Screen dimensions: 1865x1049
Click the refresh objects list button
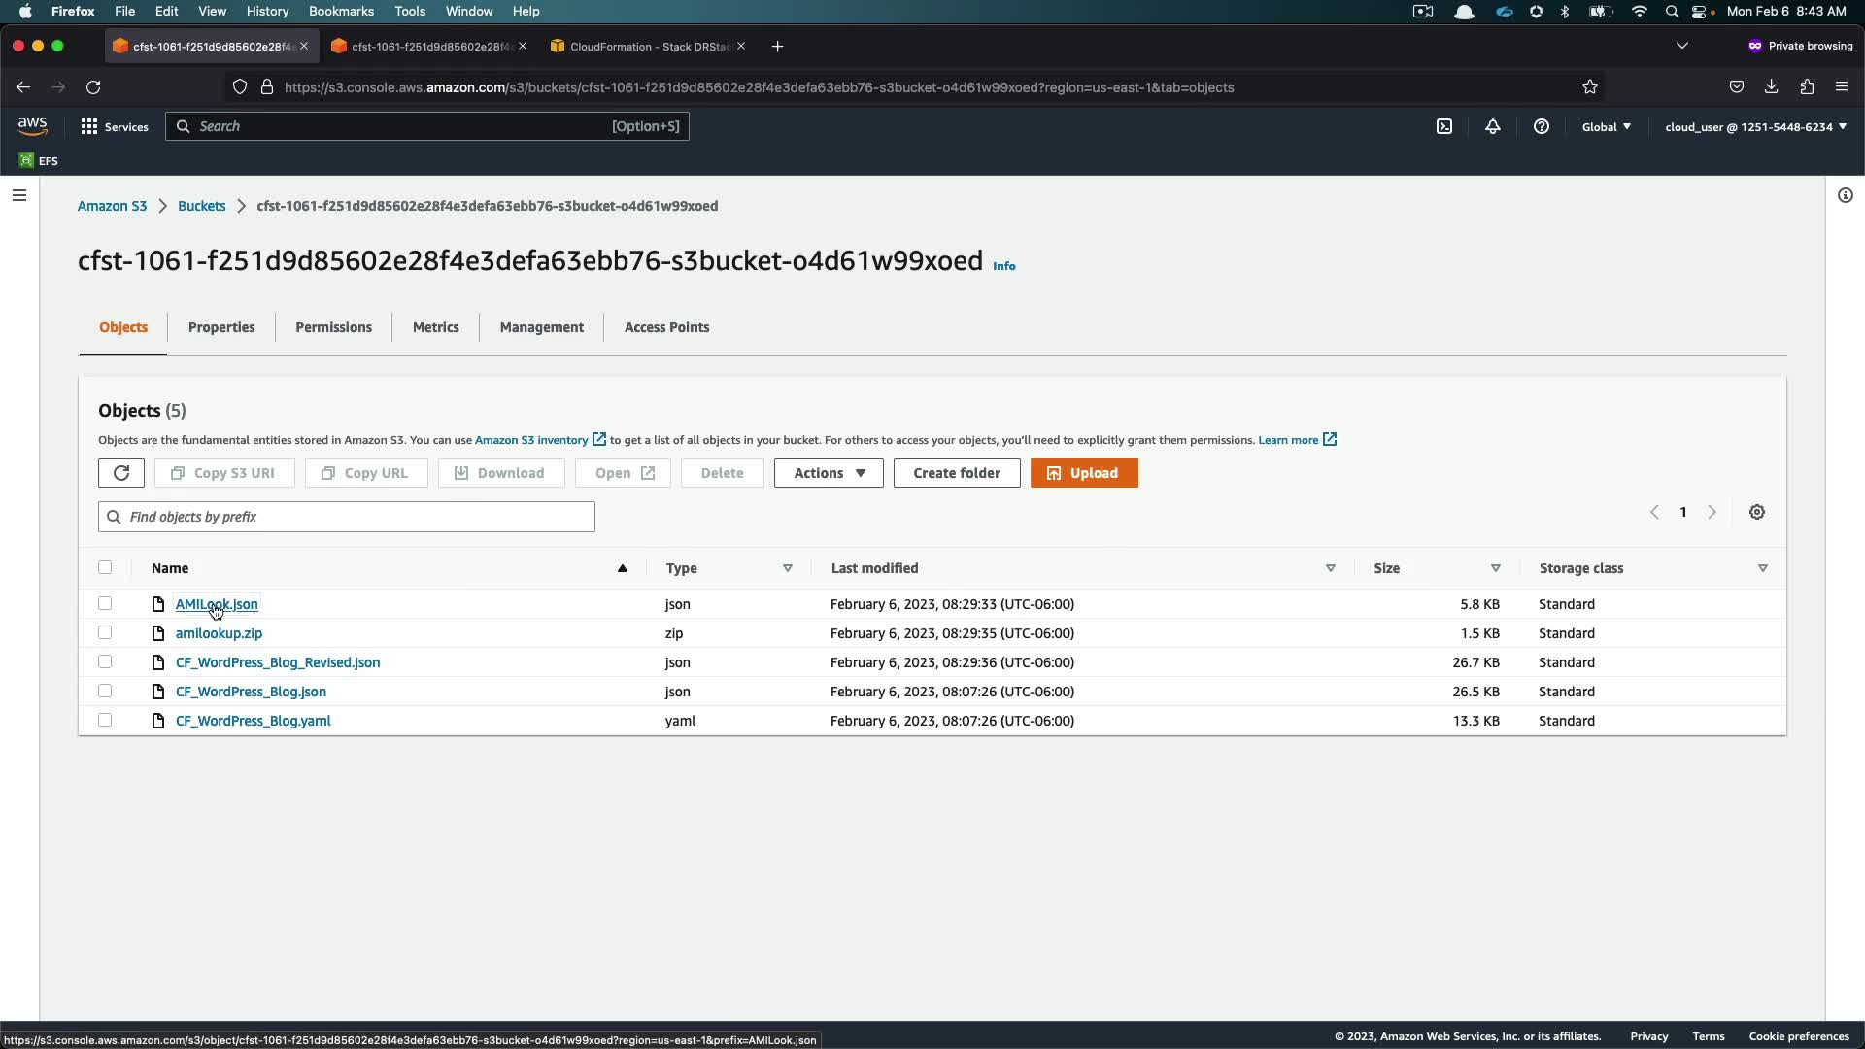pos(121,473)
